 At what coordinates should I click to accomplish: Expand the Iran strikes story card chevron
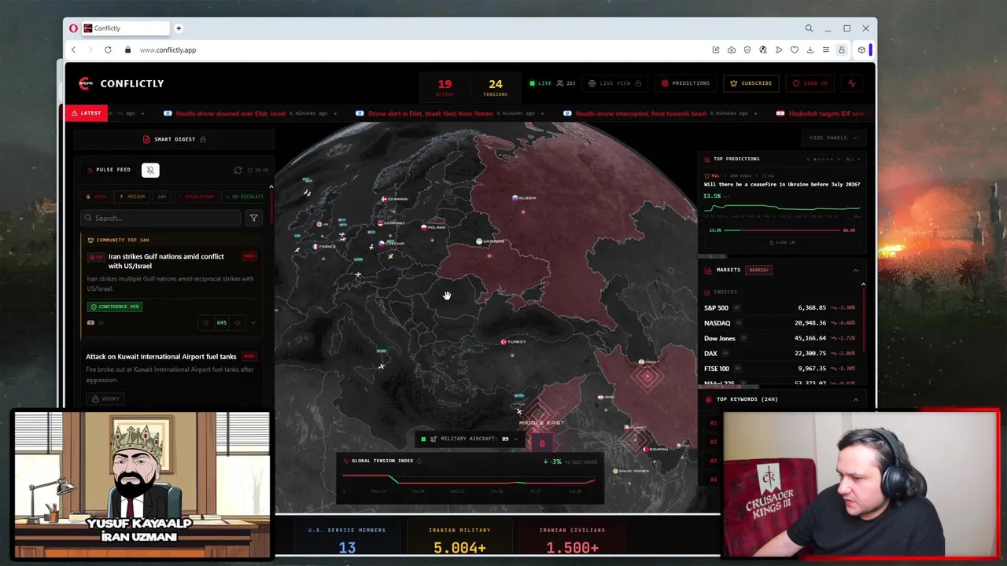pos(253,322)
